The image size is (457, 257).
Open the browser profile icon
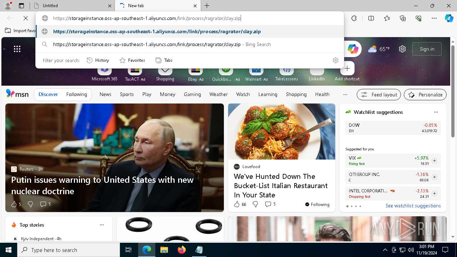click(x=8, y=6)
